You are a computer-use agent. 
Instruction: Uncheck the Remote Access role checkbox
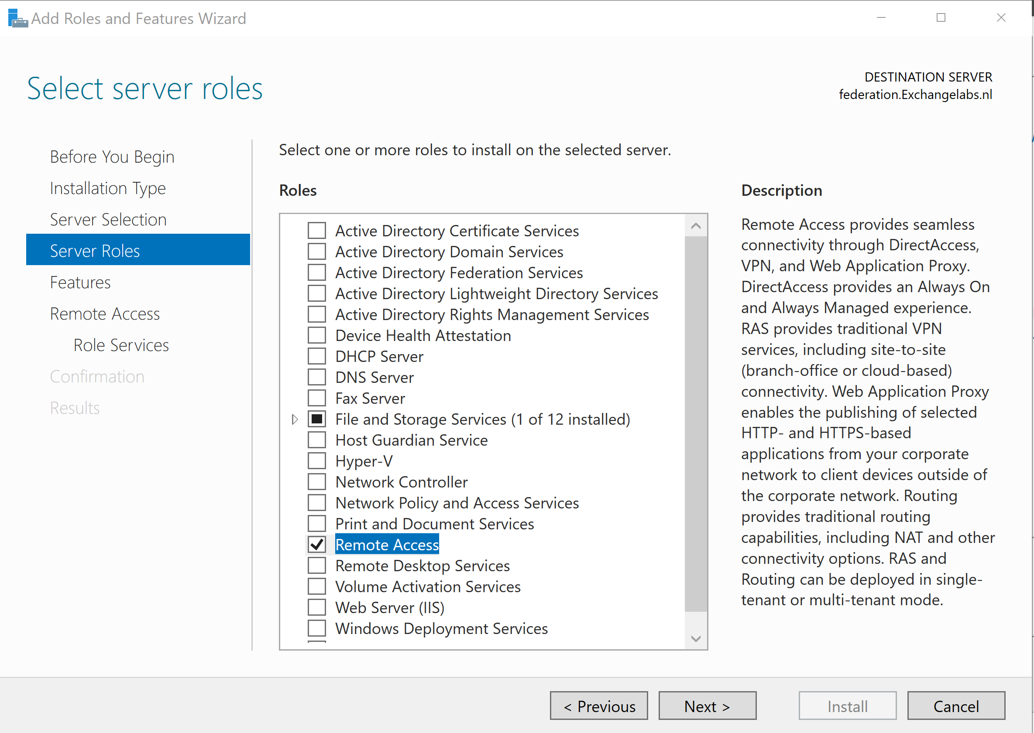[x=316, y=545]
